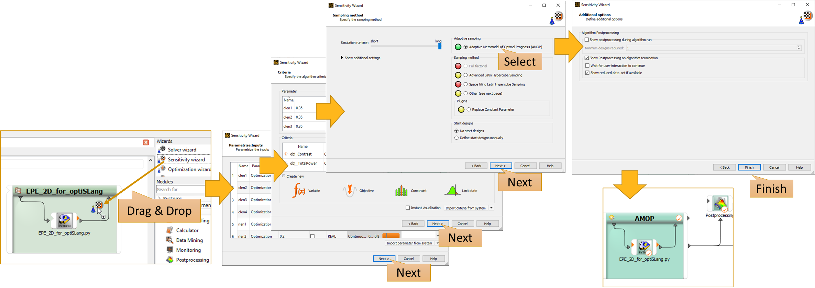Click Help in Sampling method wizard
815x288 pixels.
coord(550,166)
